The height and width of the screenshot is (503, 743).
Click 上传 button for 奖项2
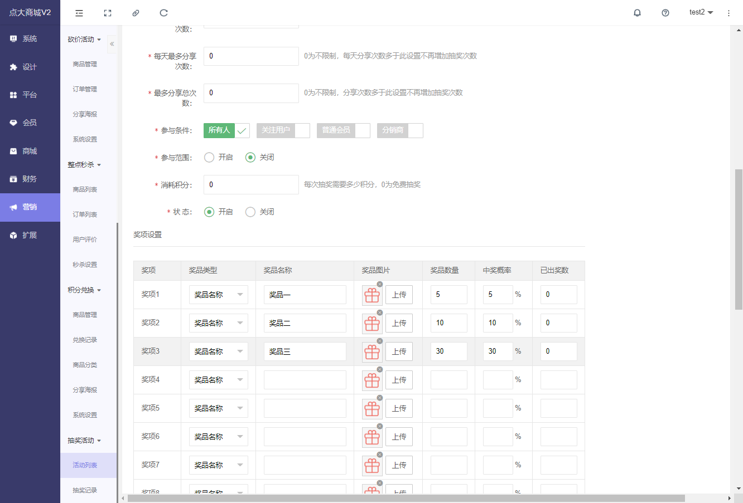coord(399,324)
